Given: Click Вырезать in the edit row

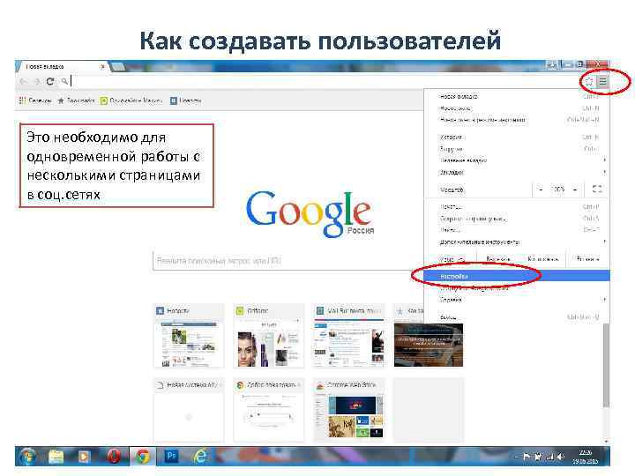Looking at the screenshot, I should (x=497, y=258).
